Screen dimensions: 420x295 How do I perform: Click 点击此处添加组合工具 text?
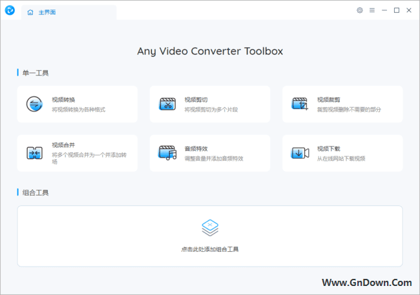(x=210, y=249)
